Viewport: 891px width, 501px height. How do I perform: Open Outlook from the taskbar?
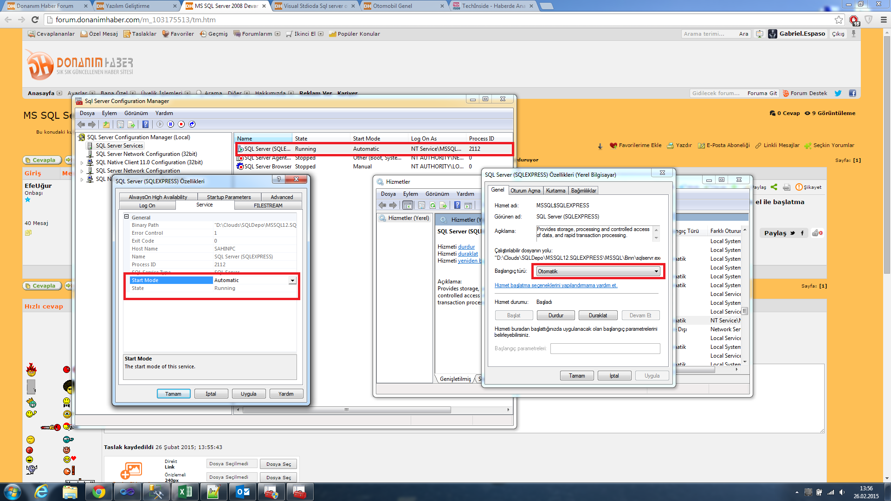pyautogui.click(x=242, y=492)
